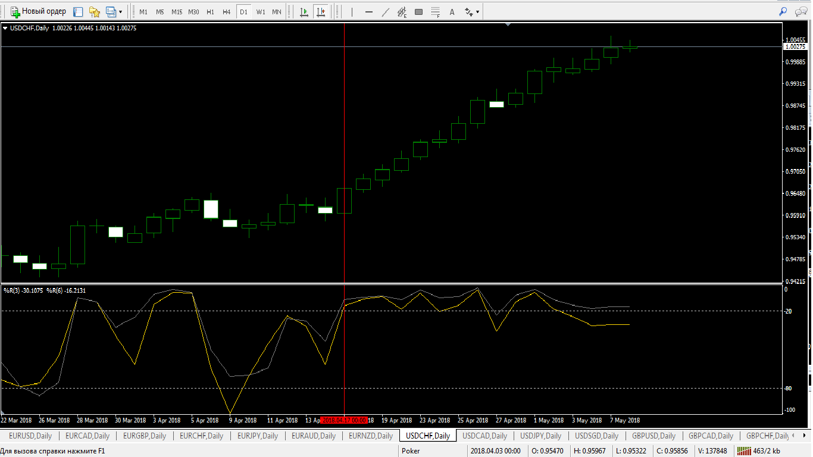
Task: Click the %R(3) -30.1075 indicator label
Action: coord(23,290)
